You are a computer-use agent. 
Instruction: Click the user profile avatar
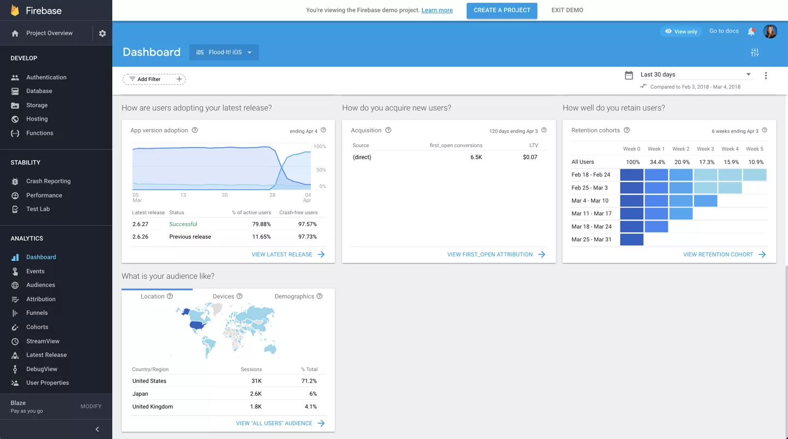point(770,32)
